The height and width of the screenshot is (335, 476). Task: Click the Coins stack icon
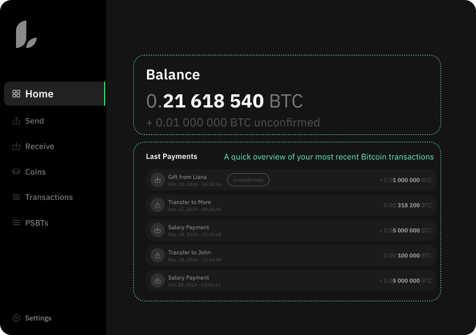[x=17, y=172]
